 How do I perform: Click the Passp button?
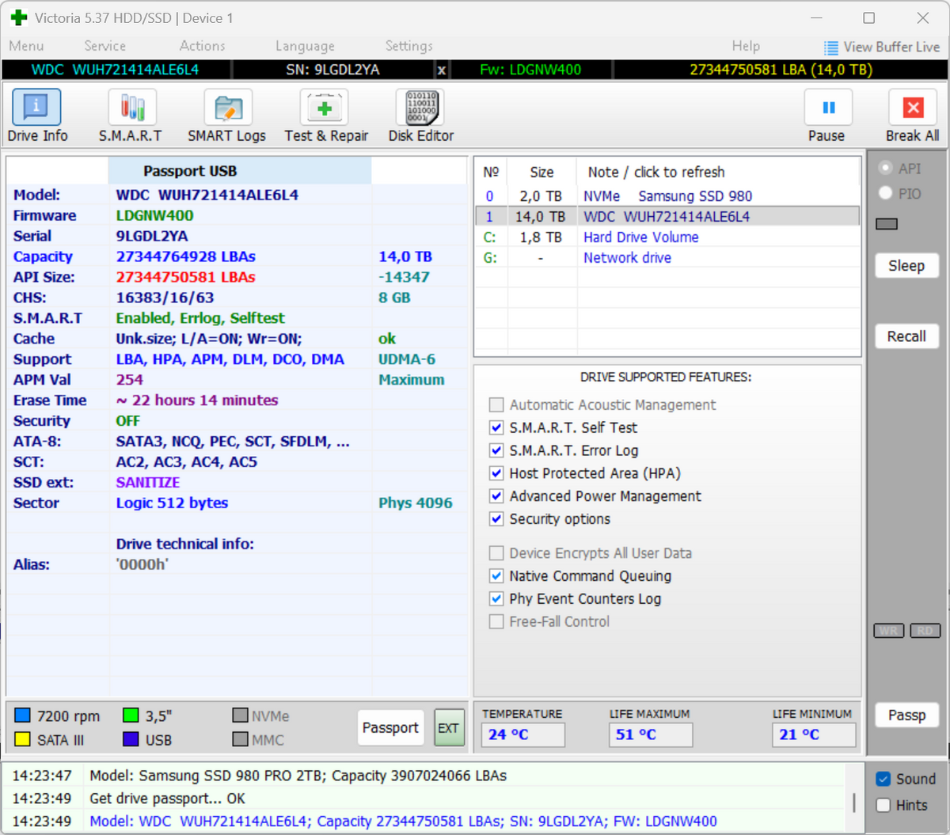906,715
